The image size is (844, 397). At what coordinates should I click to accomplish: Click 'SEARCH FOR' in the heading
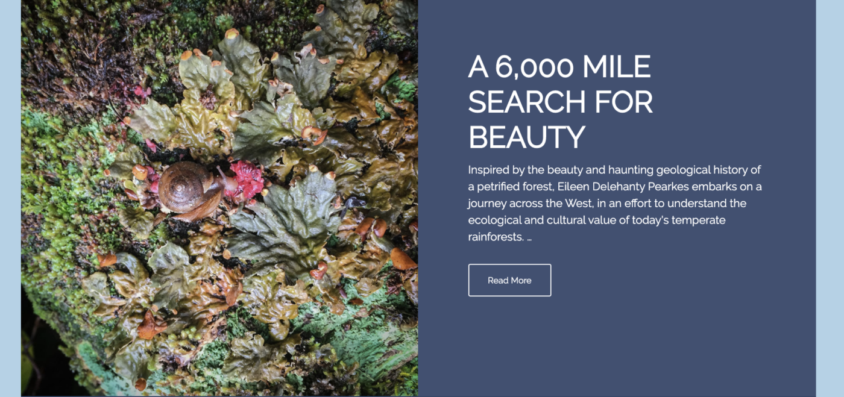coord(561,102)
